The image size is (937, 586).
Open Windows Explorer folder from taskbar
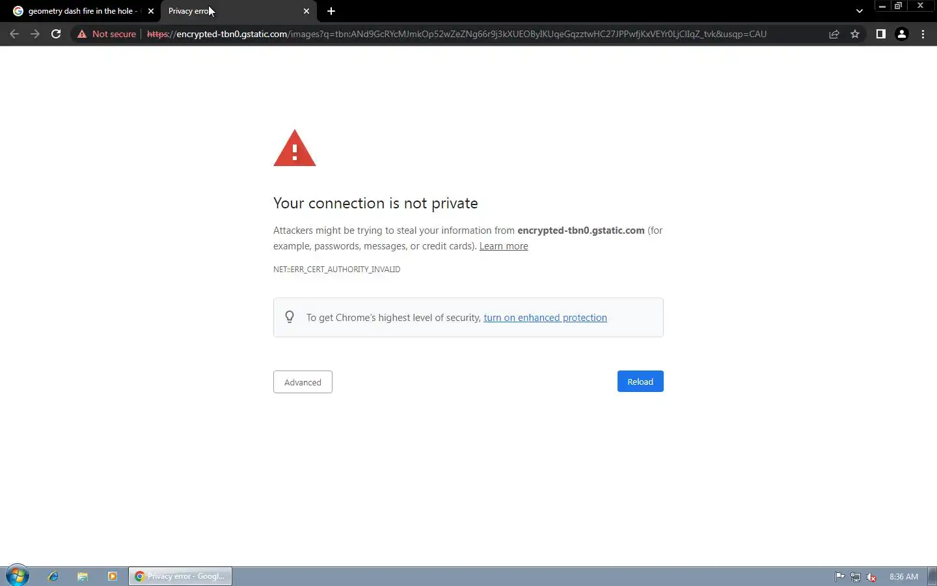point(83,576)
